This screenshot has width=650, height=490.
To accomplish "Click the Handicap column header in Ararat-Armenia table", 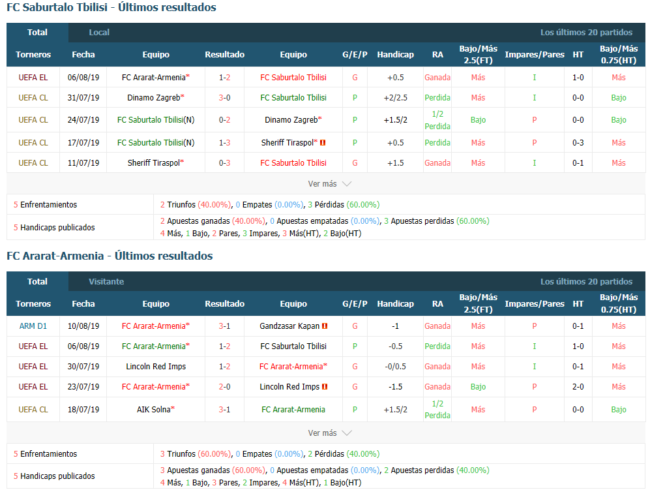I will click(x=396, y=304).
